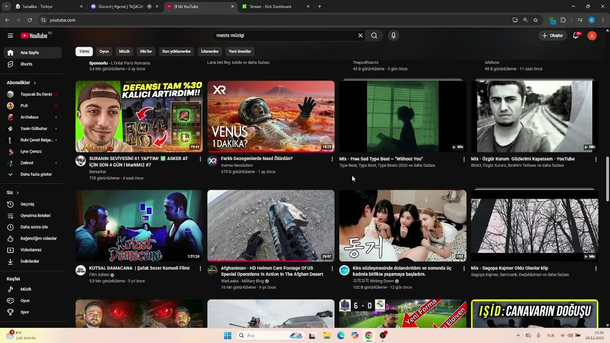The image size is (610, 343).
Task: Open File Explorer from taskbar
Action: pyautogui.click(x=326, y=335)
